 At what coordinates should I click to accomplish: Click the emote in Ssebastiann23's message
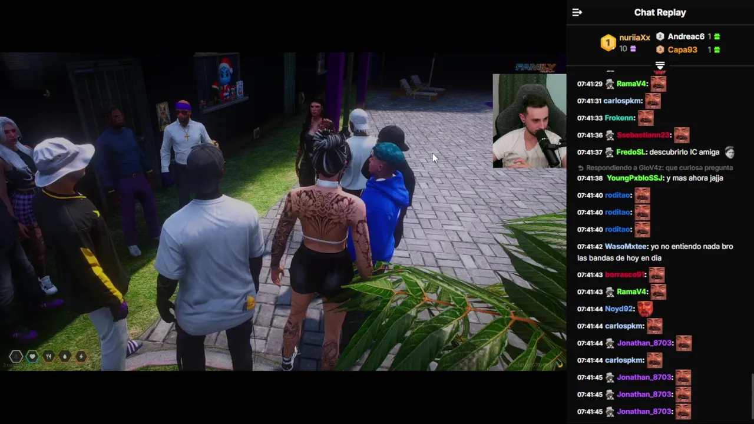point(682,135)
